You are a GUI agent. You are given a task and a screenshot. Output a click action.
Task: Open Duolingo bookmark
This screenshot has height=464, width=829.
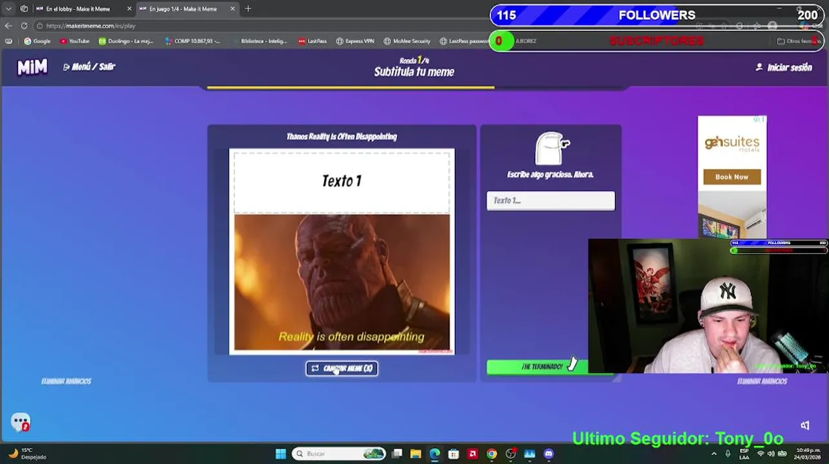126,41
